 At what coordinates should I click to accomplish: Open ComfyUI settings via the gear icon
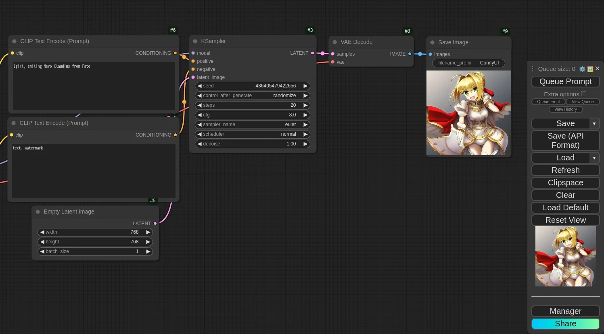582,69
